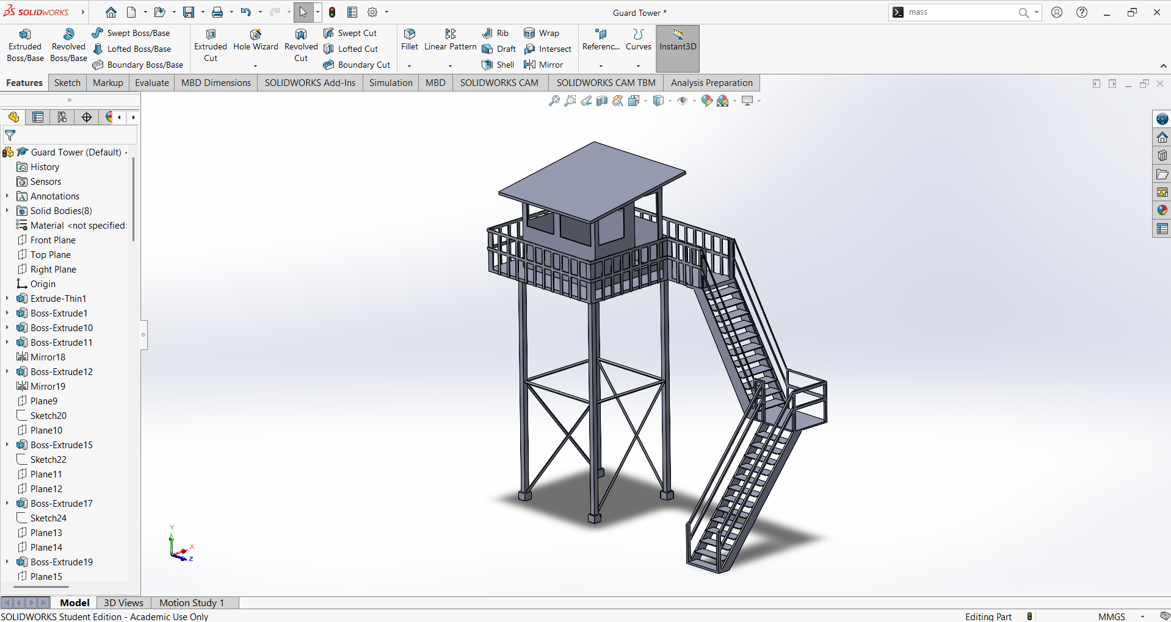Open the Appearances task pane icon

click(1162, 210)
